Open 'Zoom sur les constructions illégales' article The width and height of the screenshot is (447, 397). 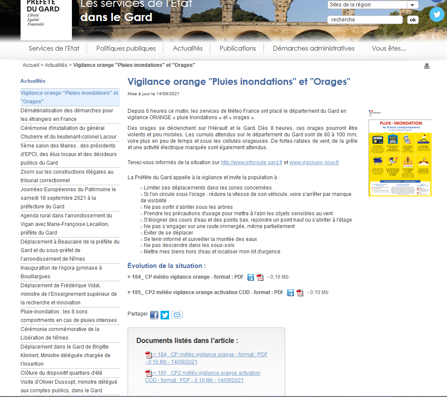tap(70, 176)
